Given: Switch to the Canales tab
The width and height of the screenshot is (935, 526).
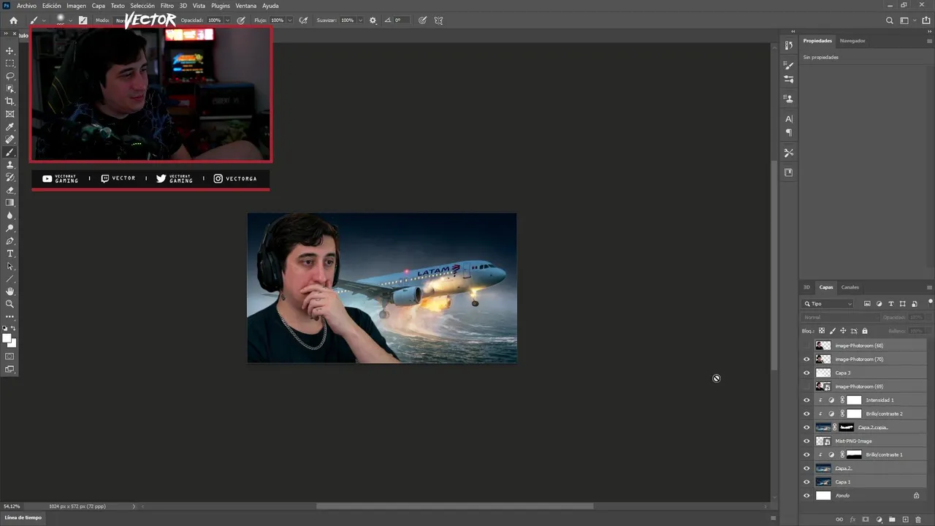Looking at the screenshot, I should [850, 287].
